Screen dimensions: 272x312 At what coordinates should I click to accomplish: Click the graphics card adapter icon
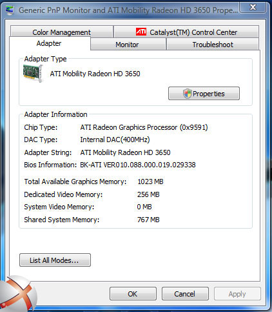(x=33, y=74)
